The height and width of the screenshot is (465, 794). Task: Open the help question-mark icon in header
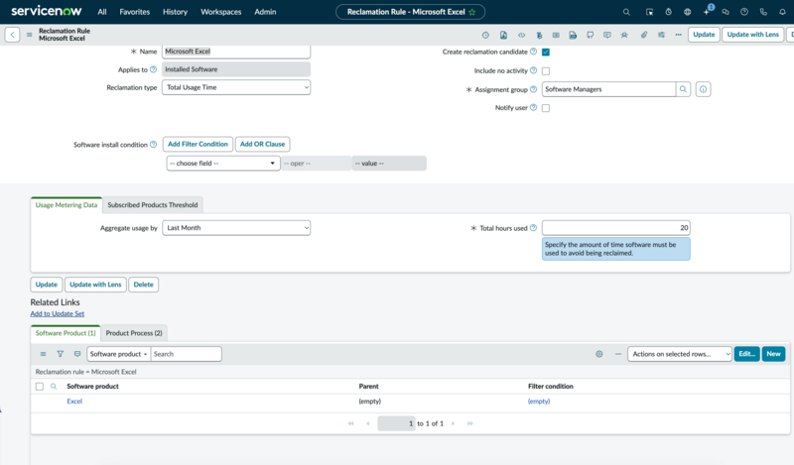coord(743,12)
